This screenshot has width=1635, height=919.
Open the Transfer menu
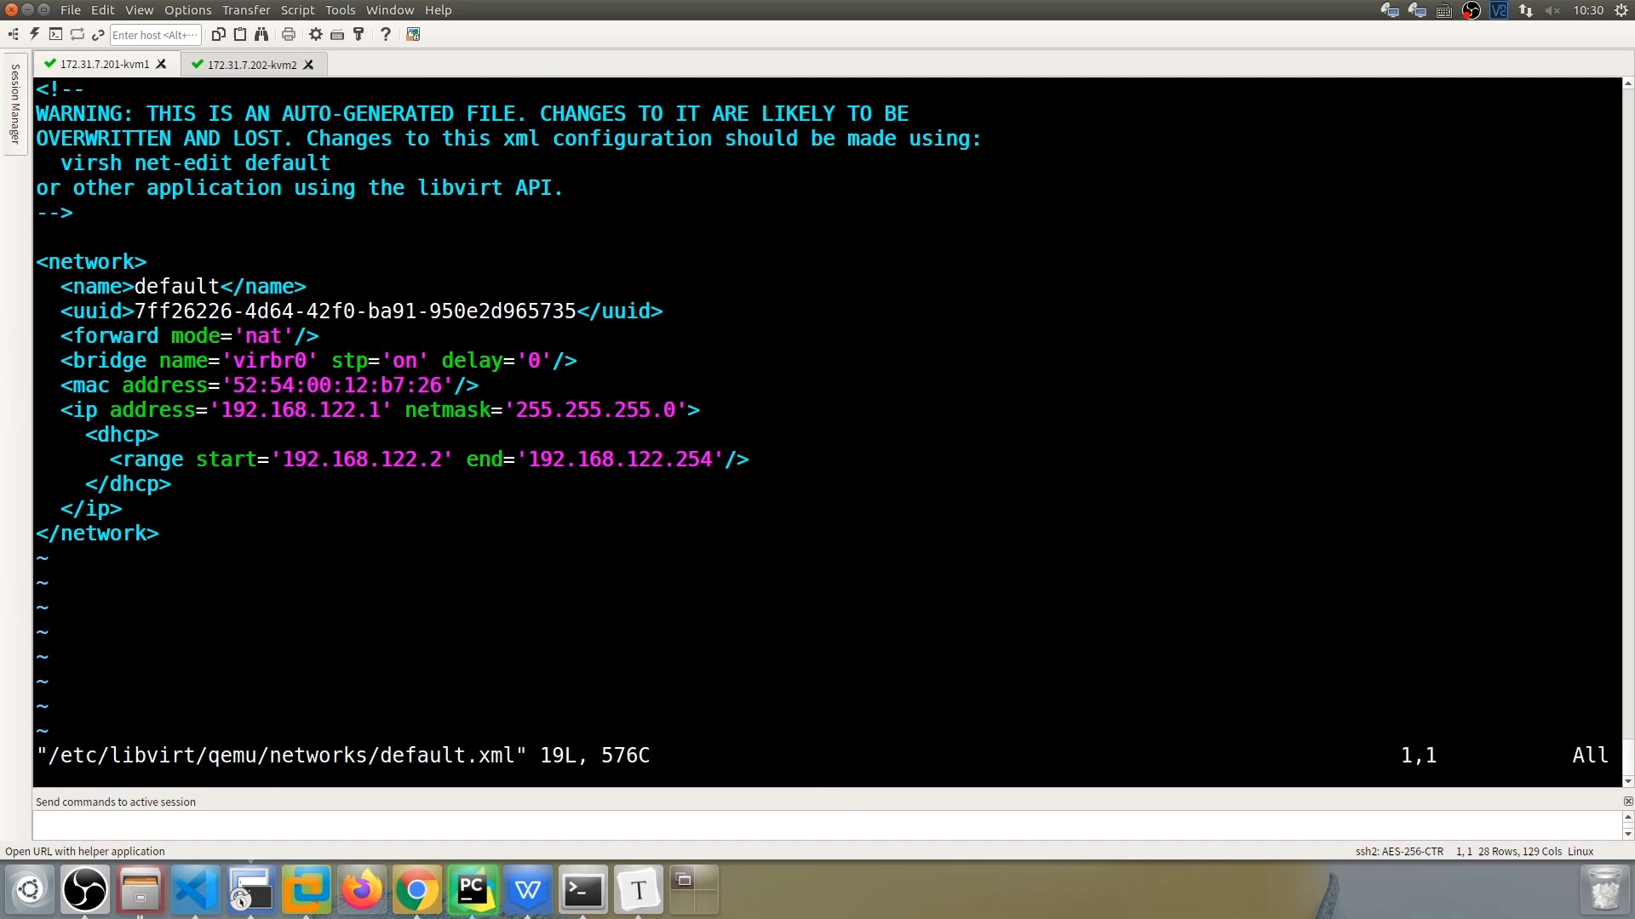pyautogui.click(x=246, y=10)
